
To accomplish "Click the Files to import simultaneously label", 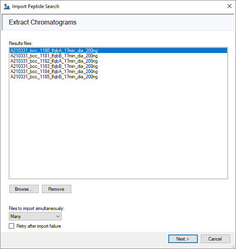I will point(37,208).
